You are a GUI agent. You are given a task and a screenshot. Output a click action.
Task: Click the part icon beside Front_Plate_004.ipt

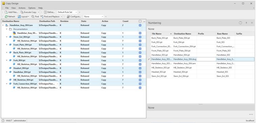click(10, 45)
